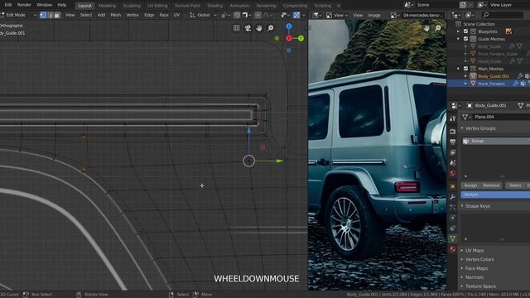Toggle camera view icon in 3D viewport
This screenshot has width=530, height=298.
pyautogui.click(x=248, y=28)
